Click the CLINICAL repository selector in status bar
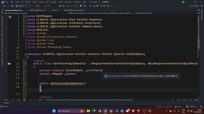This screenshot has height=114, width=204. (x=192, y=106)
